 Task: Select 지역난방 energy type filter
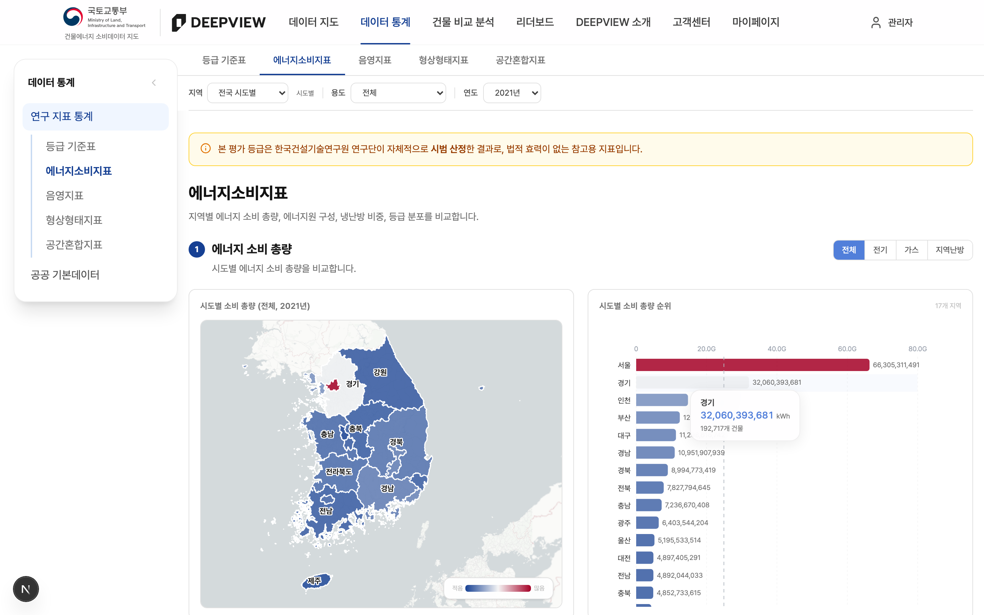[950, 250]
